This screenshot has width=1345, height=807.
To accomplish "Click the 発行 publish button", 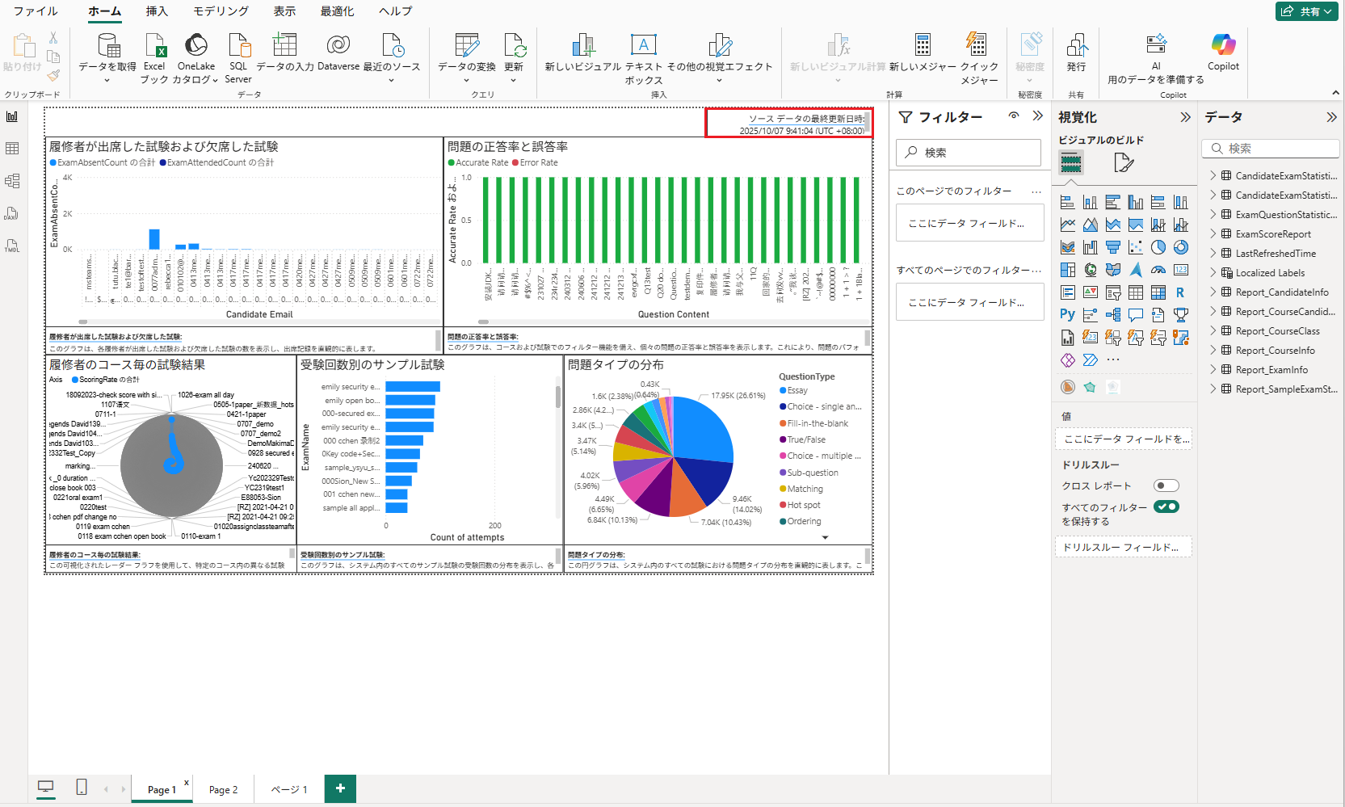I will [x=1076, y=55].
